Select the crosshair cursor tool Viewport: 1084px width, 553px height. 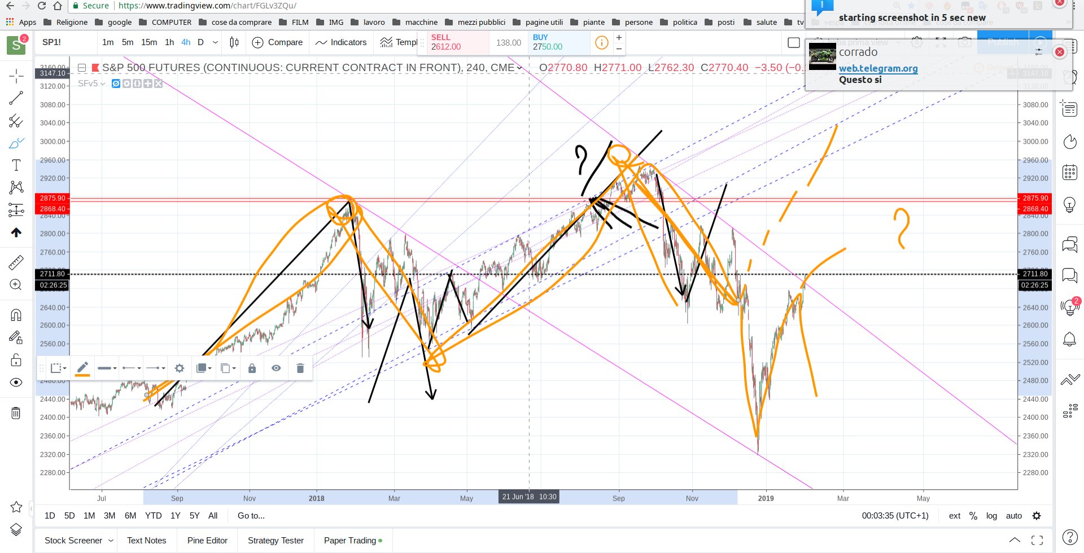[16, 76]
